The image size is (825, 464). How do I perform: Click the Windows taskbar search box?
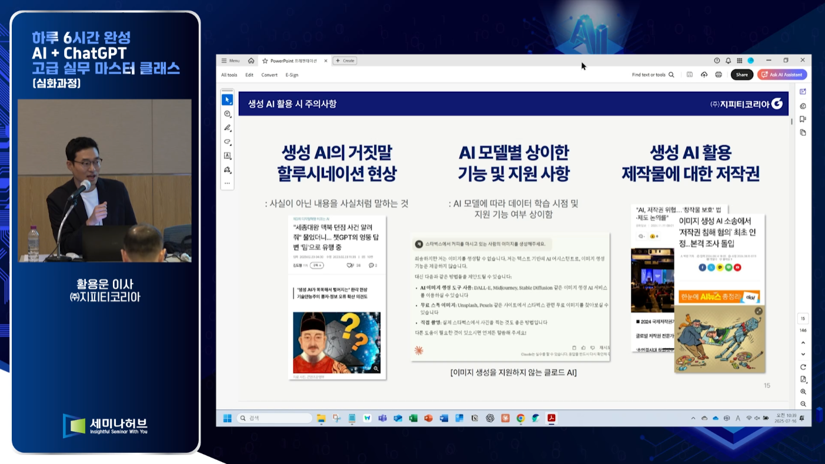(274, 418)
